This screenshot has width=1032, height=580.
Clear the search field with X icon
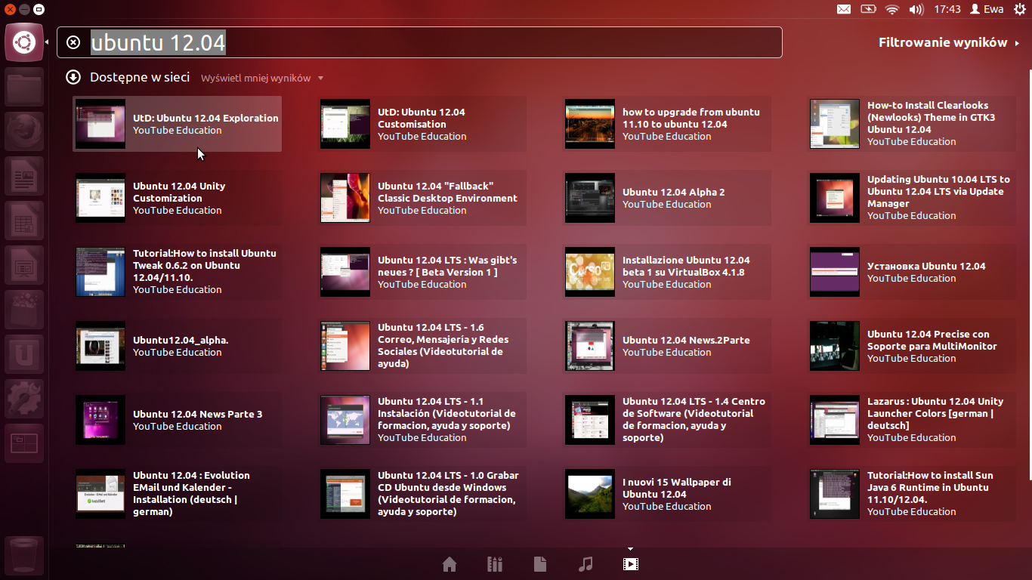click(x=73, y=42)
